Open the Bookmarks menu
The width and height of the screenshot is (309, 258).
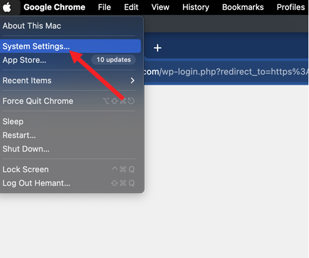(243, 7)
